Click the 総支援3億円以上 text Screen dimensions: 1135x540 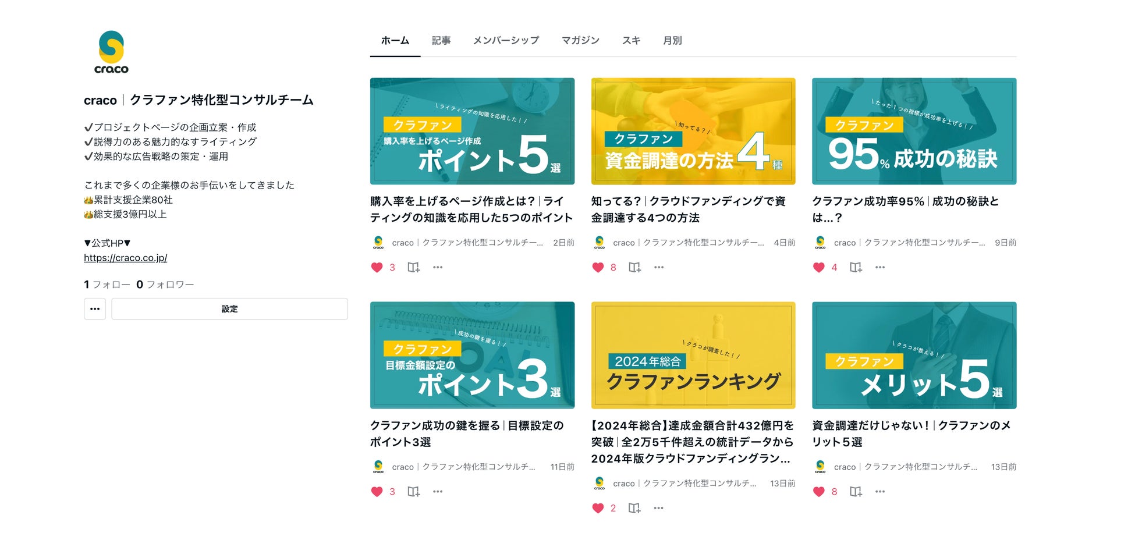[125, 214]
